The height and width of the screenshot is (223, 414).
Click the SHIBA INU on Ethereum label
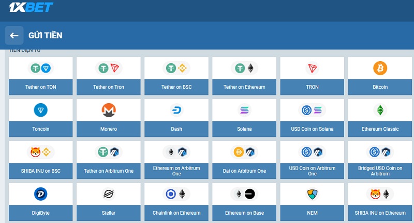[x=380, y=213]
